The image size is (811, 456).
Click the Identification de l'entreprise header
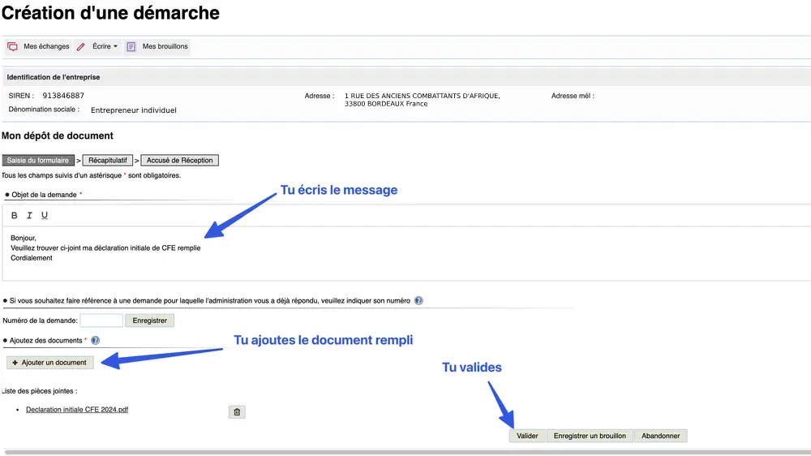54,77
